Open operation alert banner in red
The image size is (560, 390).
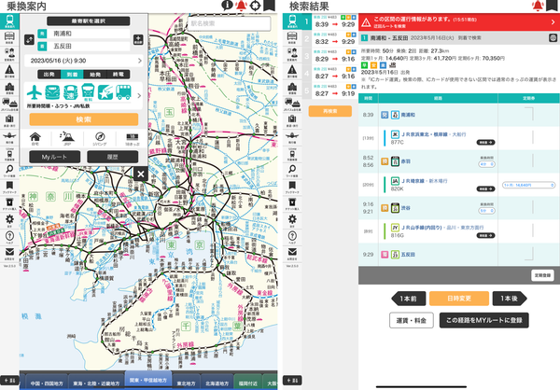459,22
